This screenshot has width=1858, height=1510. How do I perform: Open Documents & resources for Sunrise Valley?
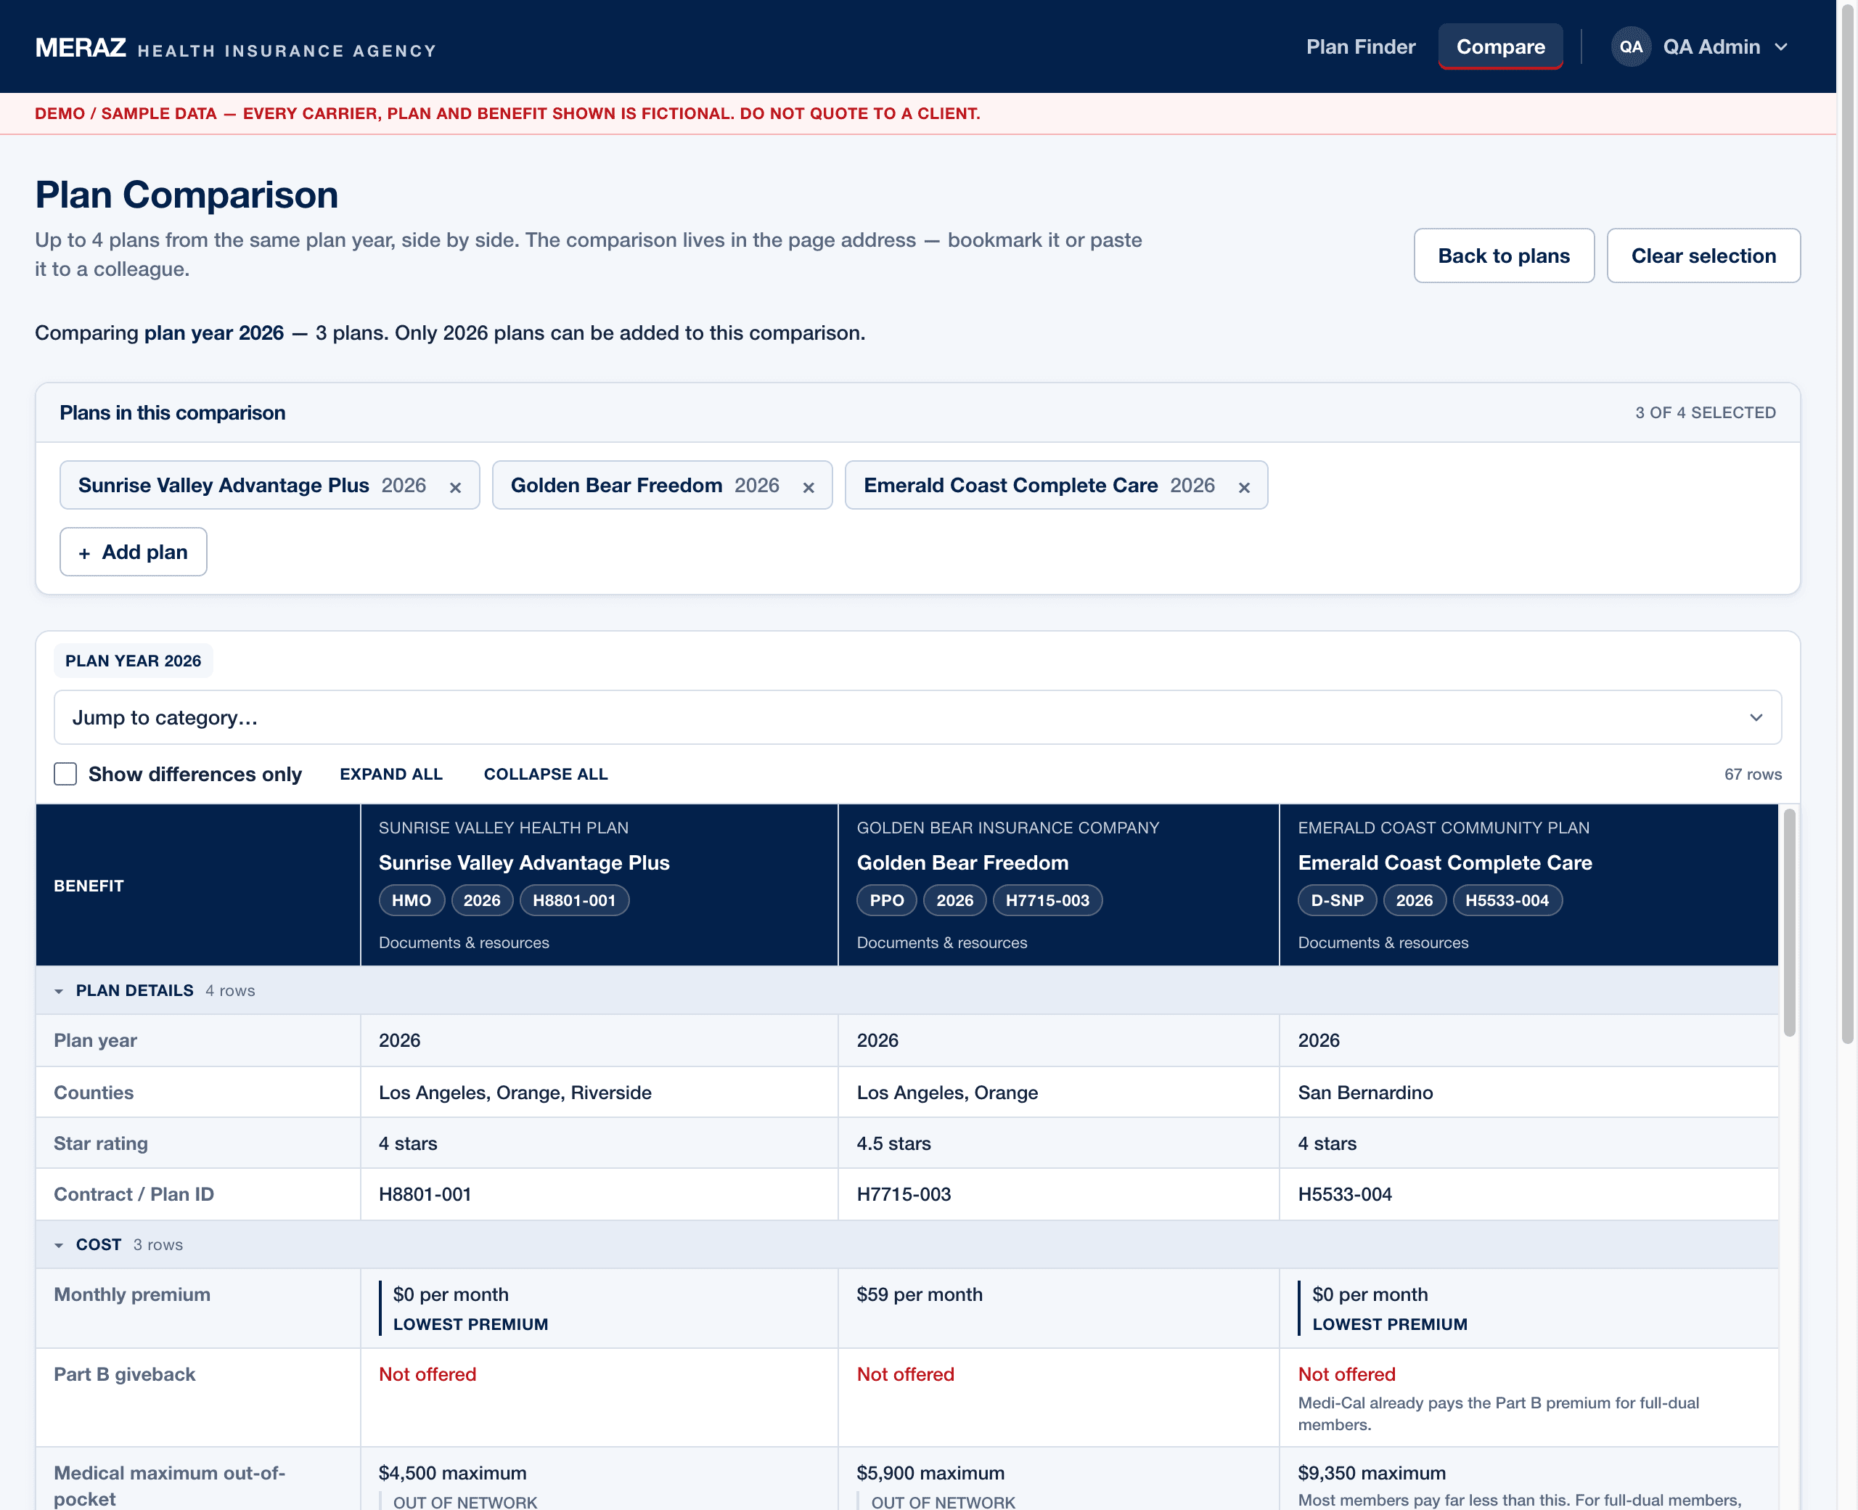point(464,943)
